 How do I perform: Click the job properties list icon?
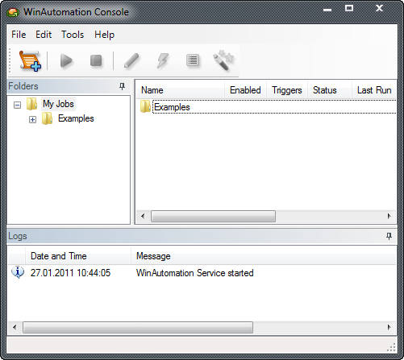(193, 60)
